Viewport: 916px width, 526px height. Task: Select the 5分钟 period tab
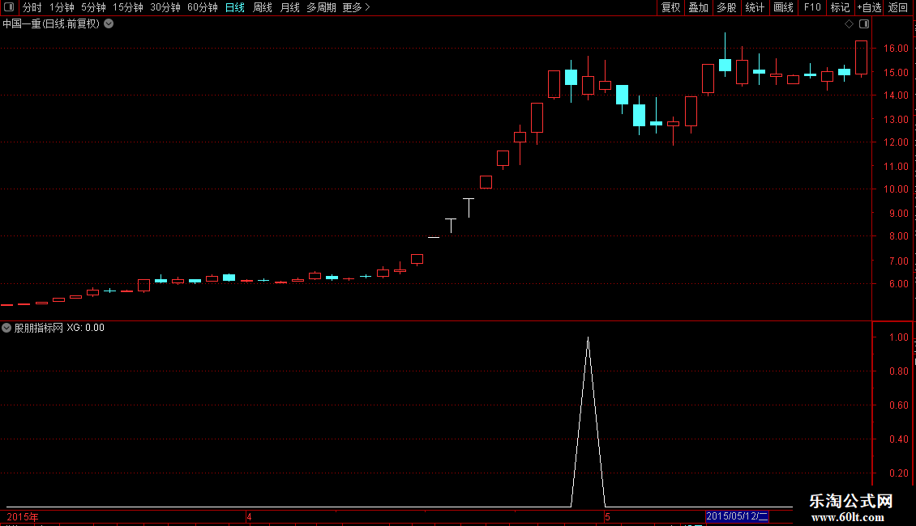(x=93, y=7)
